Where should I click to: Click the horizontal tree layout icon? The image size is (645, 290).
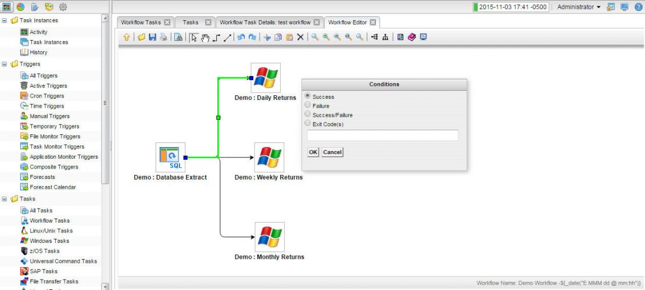pyautogui.click(x=374, y=37)
